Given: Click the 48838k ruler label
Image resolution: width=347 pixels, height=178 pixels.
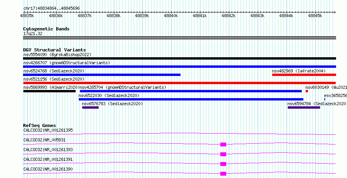Looking at the screenshot, I should tap(113, 16).
